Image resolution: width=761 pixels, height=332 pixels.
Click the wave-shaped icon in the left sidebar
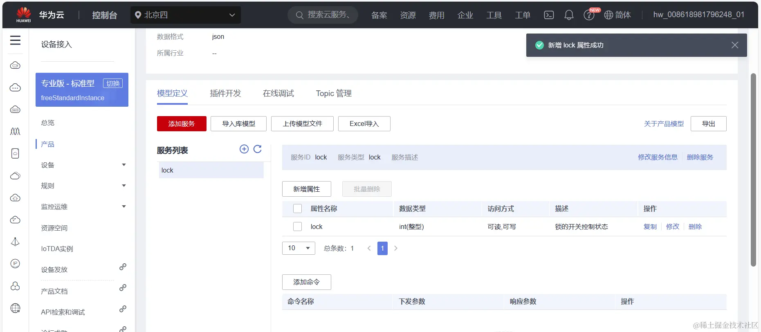click(15, 131)
